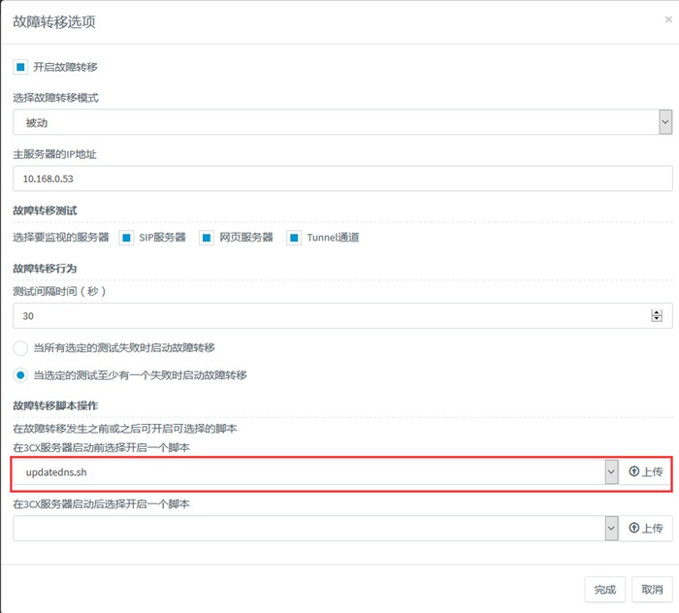
Task: Close the 故障转移选项 dialog with the X
Action: tap(668, 19)
